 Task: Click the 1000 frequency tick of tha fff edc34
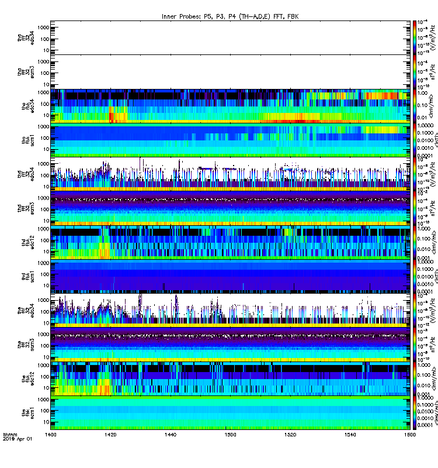click(43, 27)
